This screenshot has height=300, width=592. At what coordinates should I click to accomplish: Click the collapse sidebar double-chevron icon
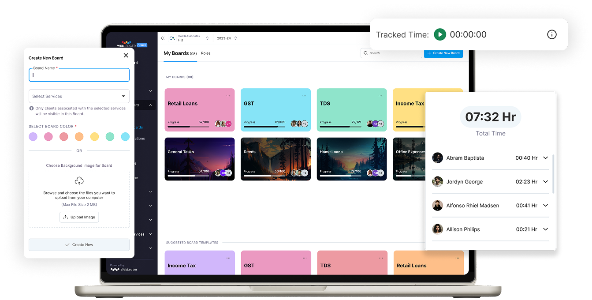(163, 38)
